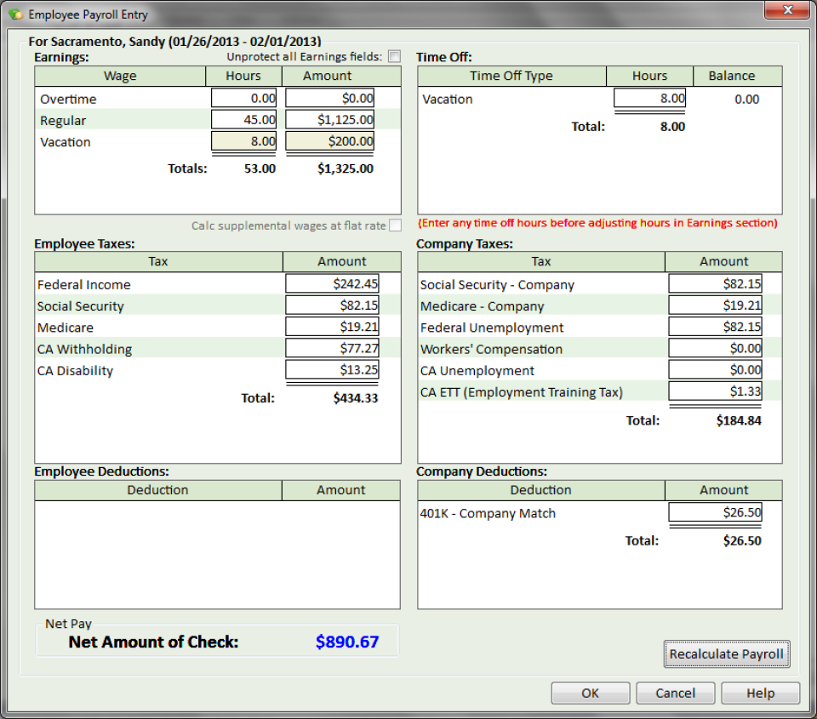Edit the 401K Company Match amount
This screenshot has height=719, width=817.
coord(715,511)
